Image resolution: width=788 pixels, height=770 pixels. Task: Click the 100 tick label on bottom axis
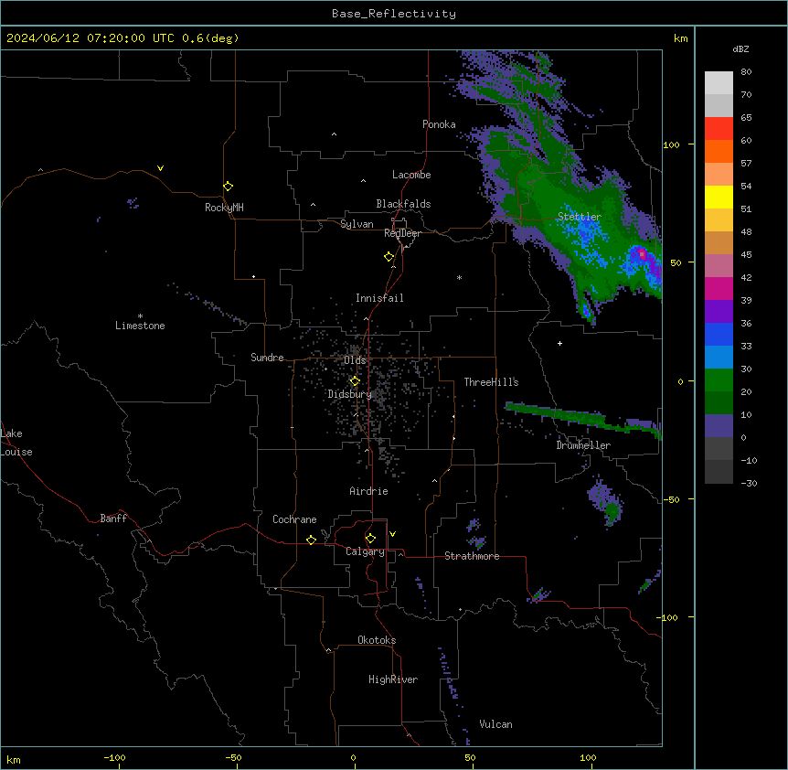pyautogui.click(x=588, y=757)
